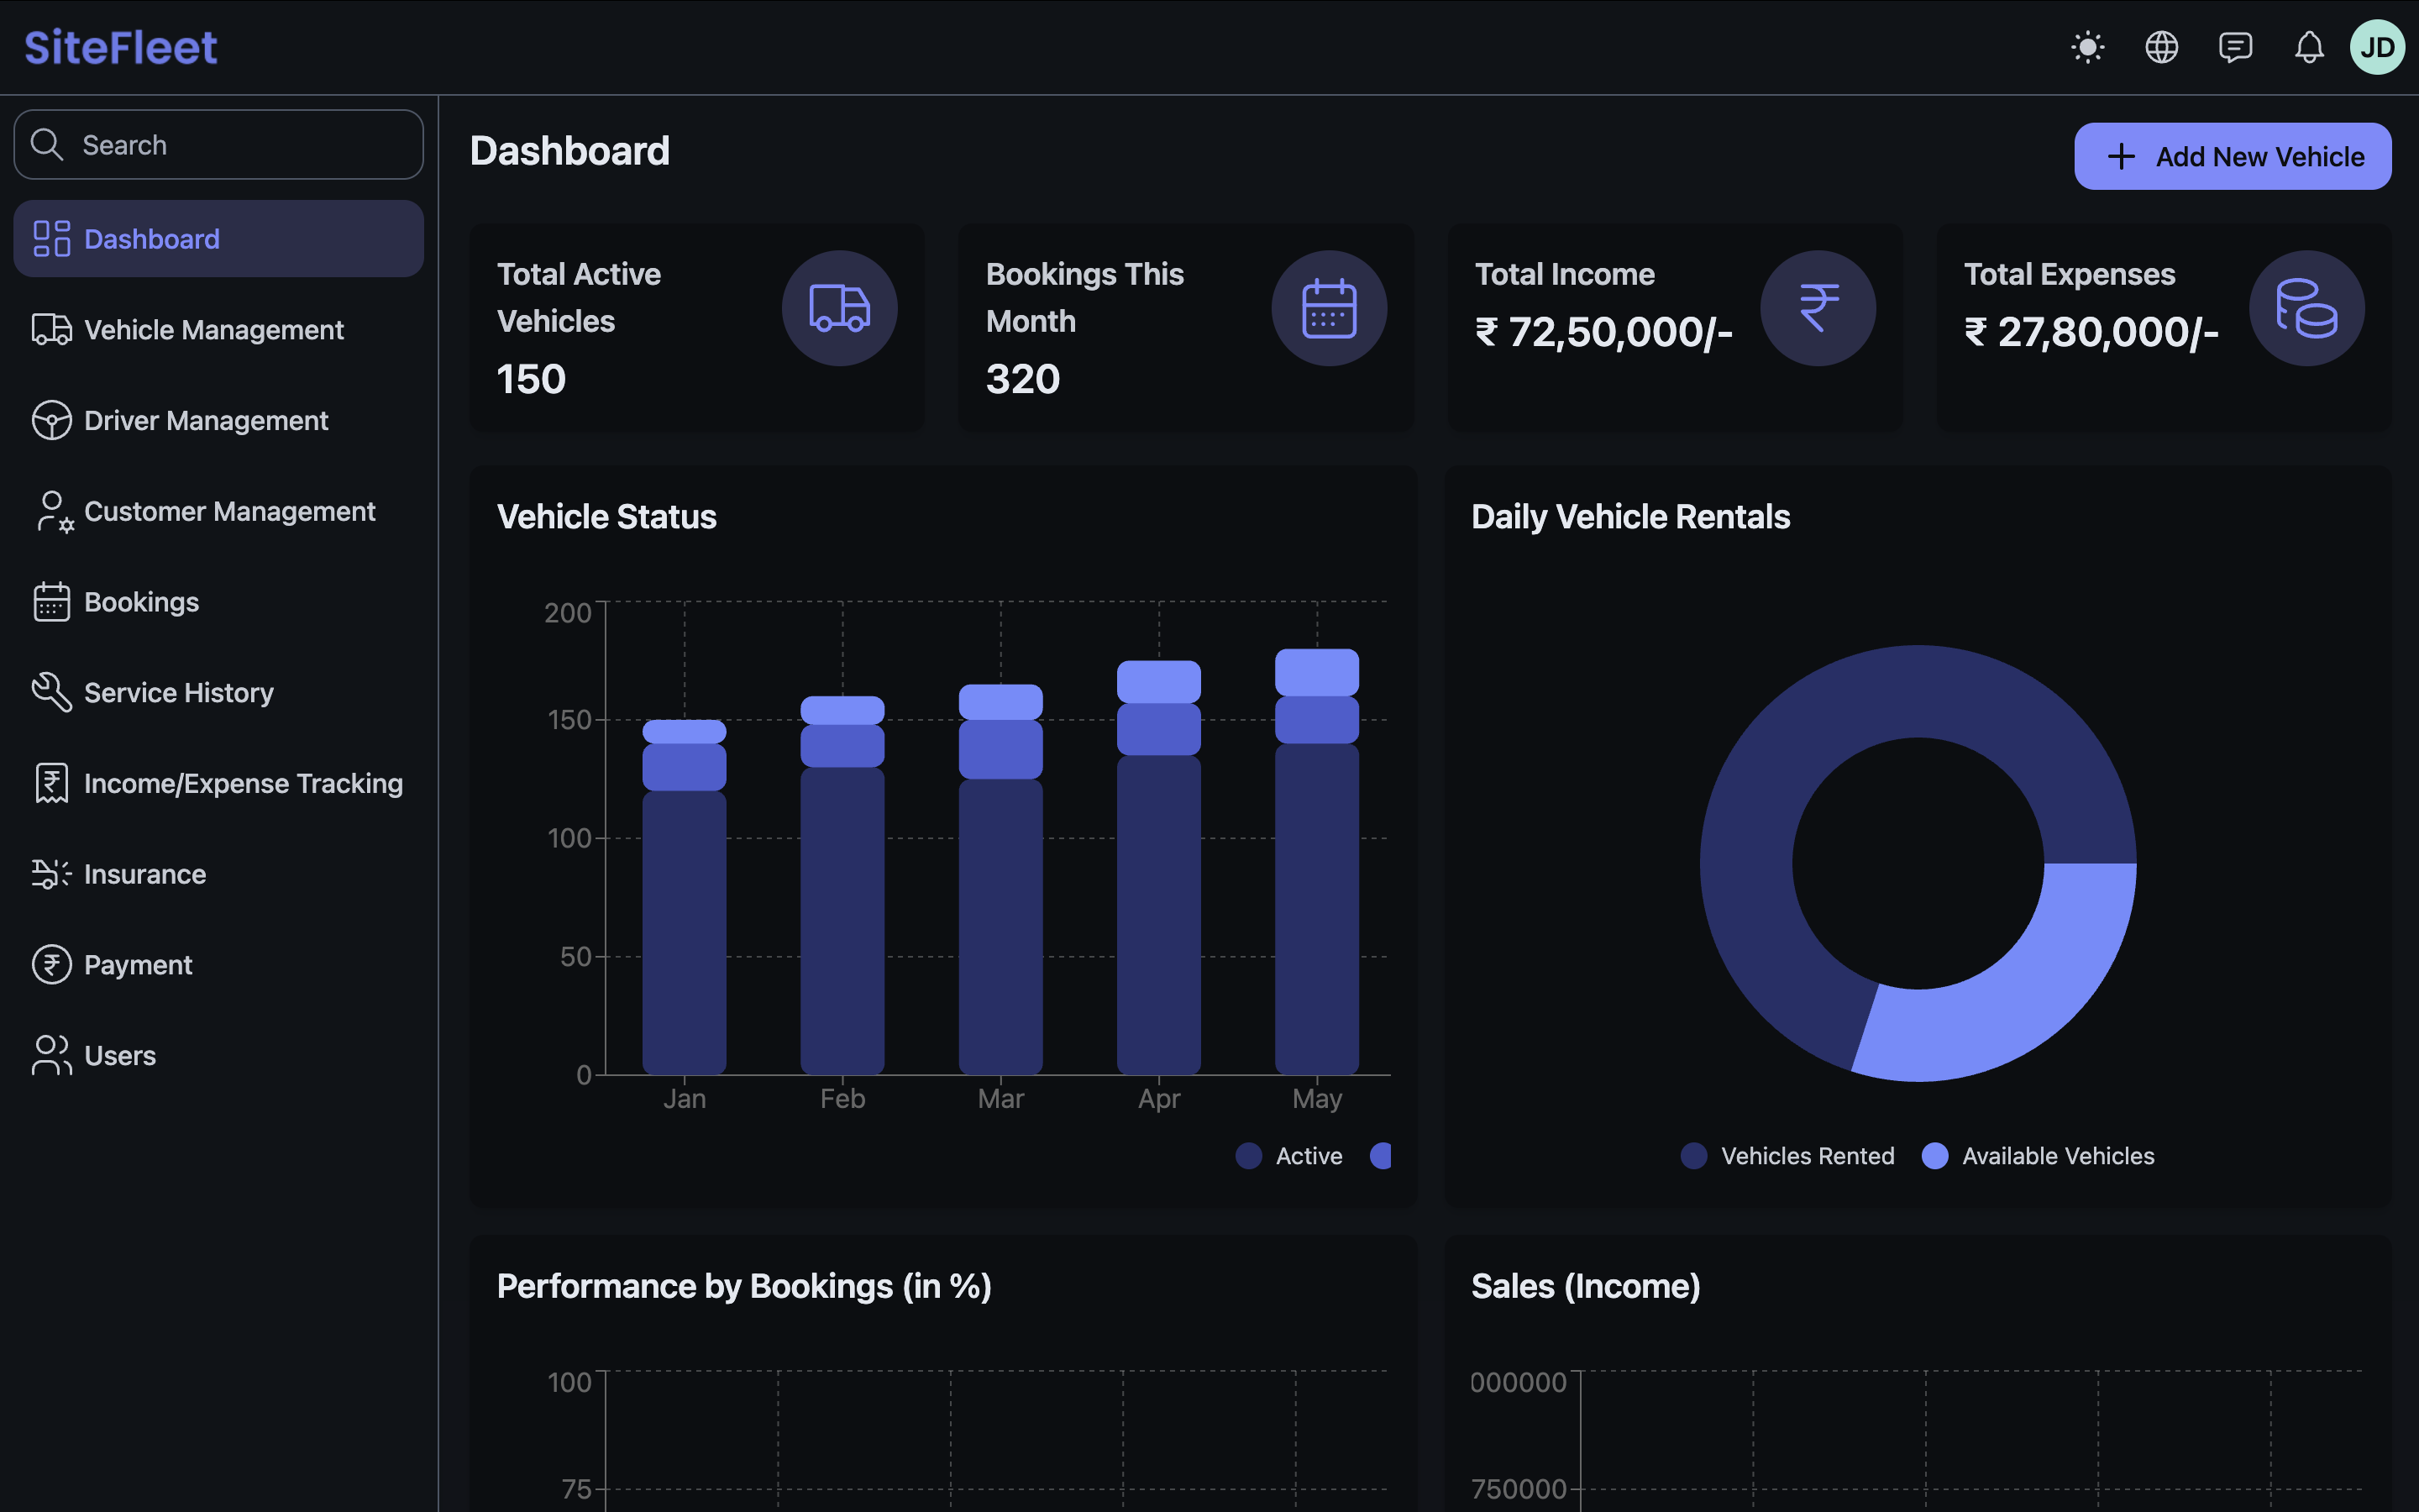Go to Income/Expense Tracking page

[243, 783]
